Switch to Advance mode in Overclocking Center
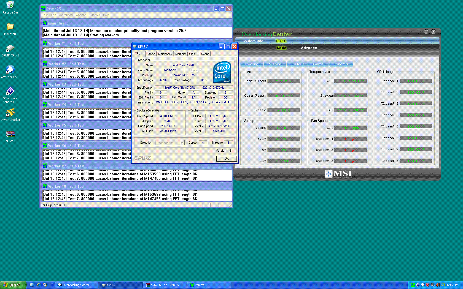Screen dimensions: 463x289 309,48
